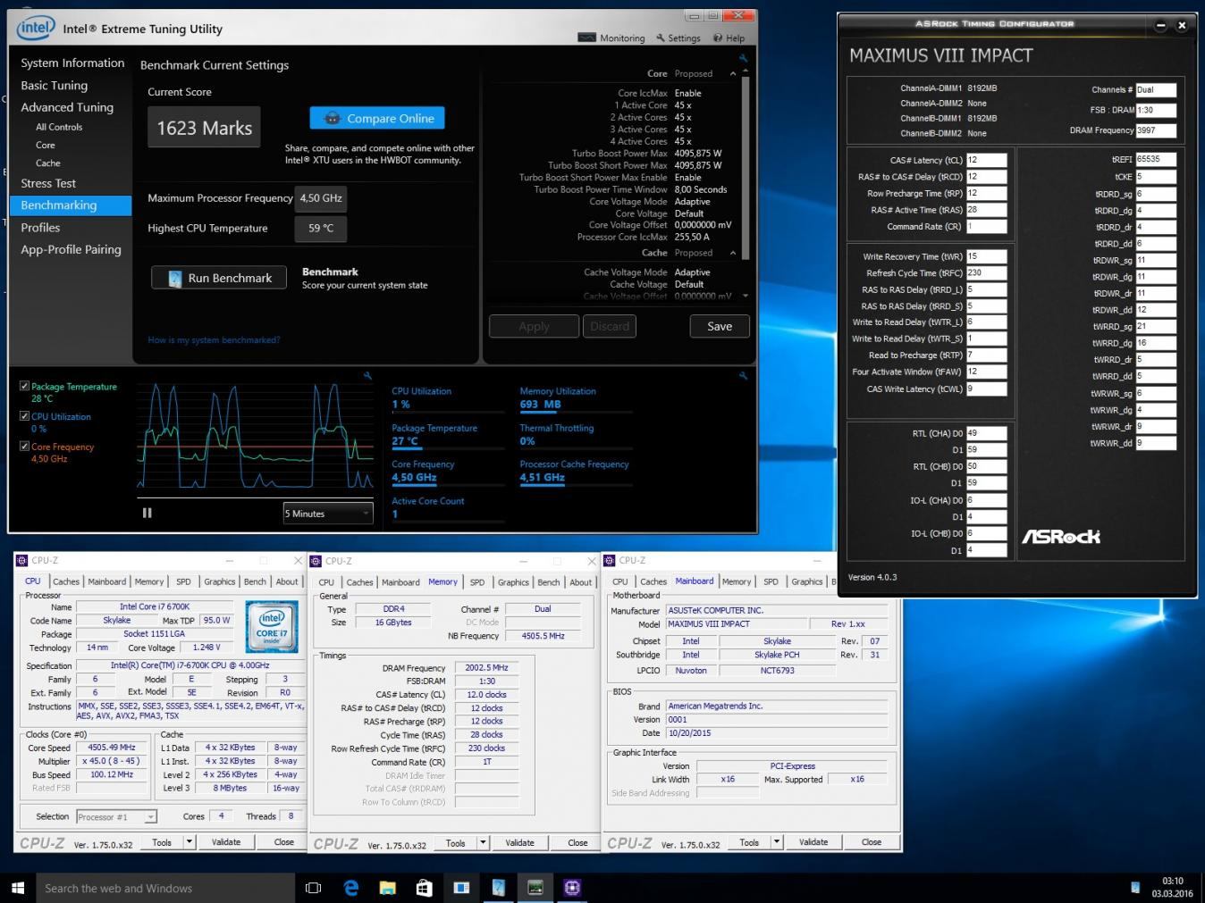Screen dimensions: 1205x903
Task: Open File Explorer from the taskbar
Action: (x=387, y=888)
